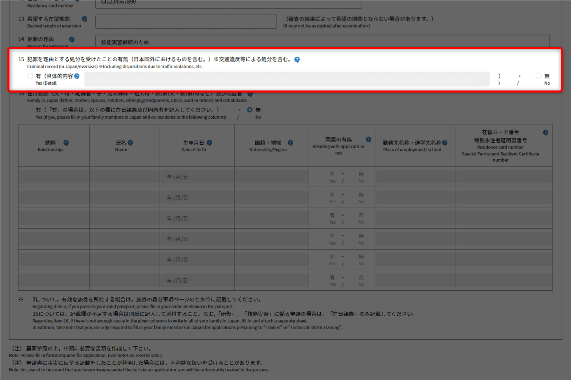Show help for Relationship column header
This screenshot has height=380, width=571.
tap(66, 143)
